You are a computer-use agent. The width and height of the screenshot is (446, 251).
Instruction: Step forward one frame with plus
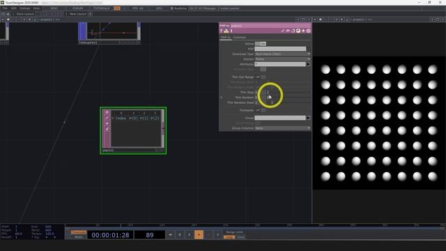tap(218, 235)
